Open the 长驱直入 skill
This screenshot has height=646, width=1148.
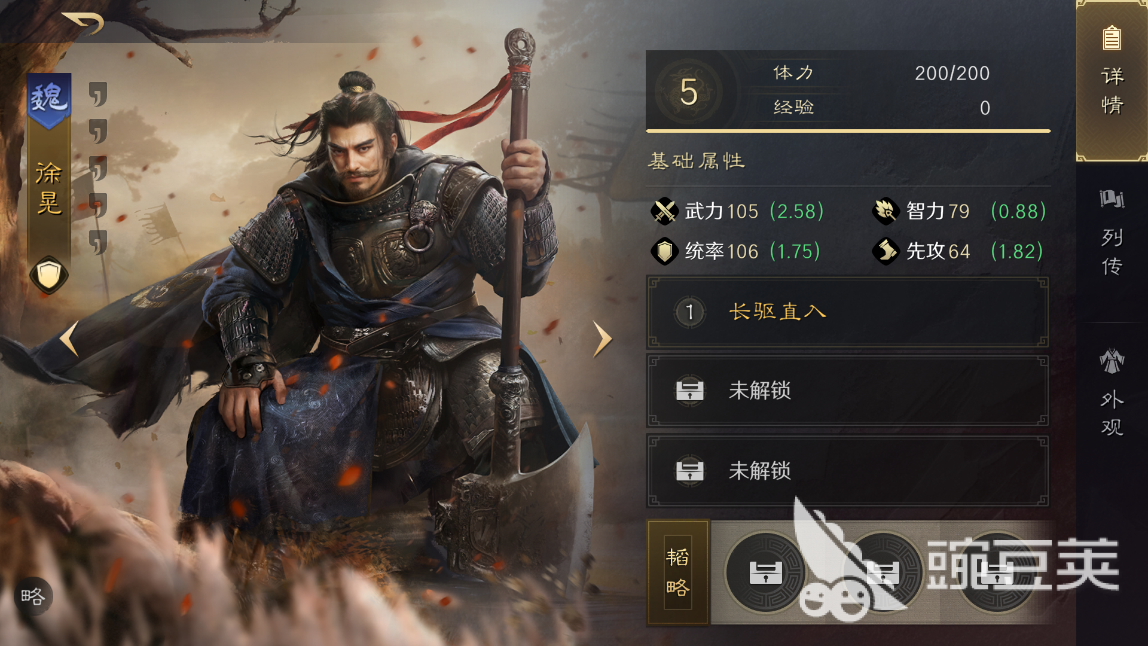pyautogui.click(x=847, y=312)
